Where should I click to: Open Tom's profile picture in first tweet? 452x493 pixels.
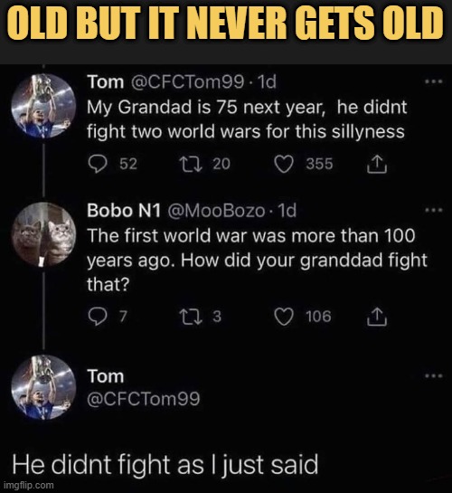click(x=43, y=106)
